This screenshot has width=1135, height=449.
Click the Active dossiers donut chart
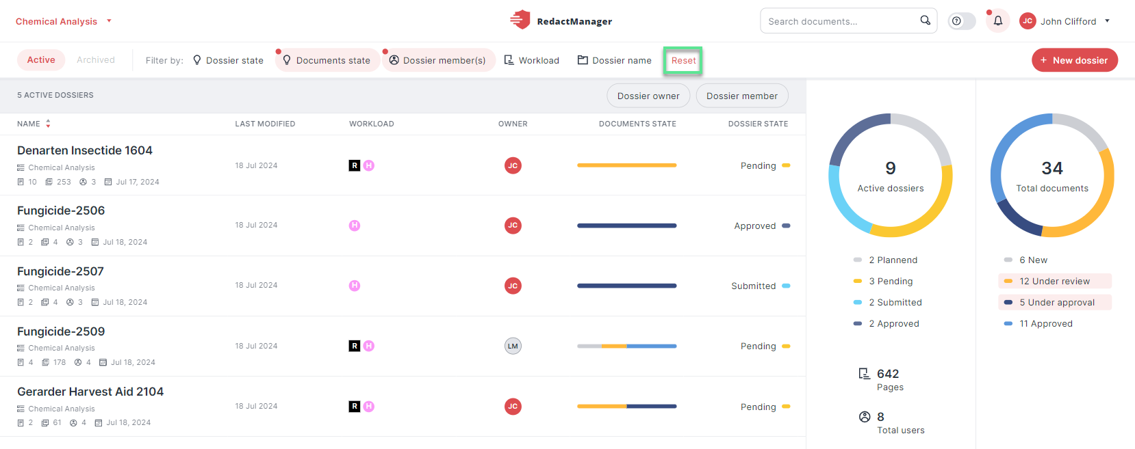(891, 176)
